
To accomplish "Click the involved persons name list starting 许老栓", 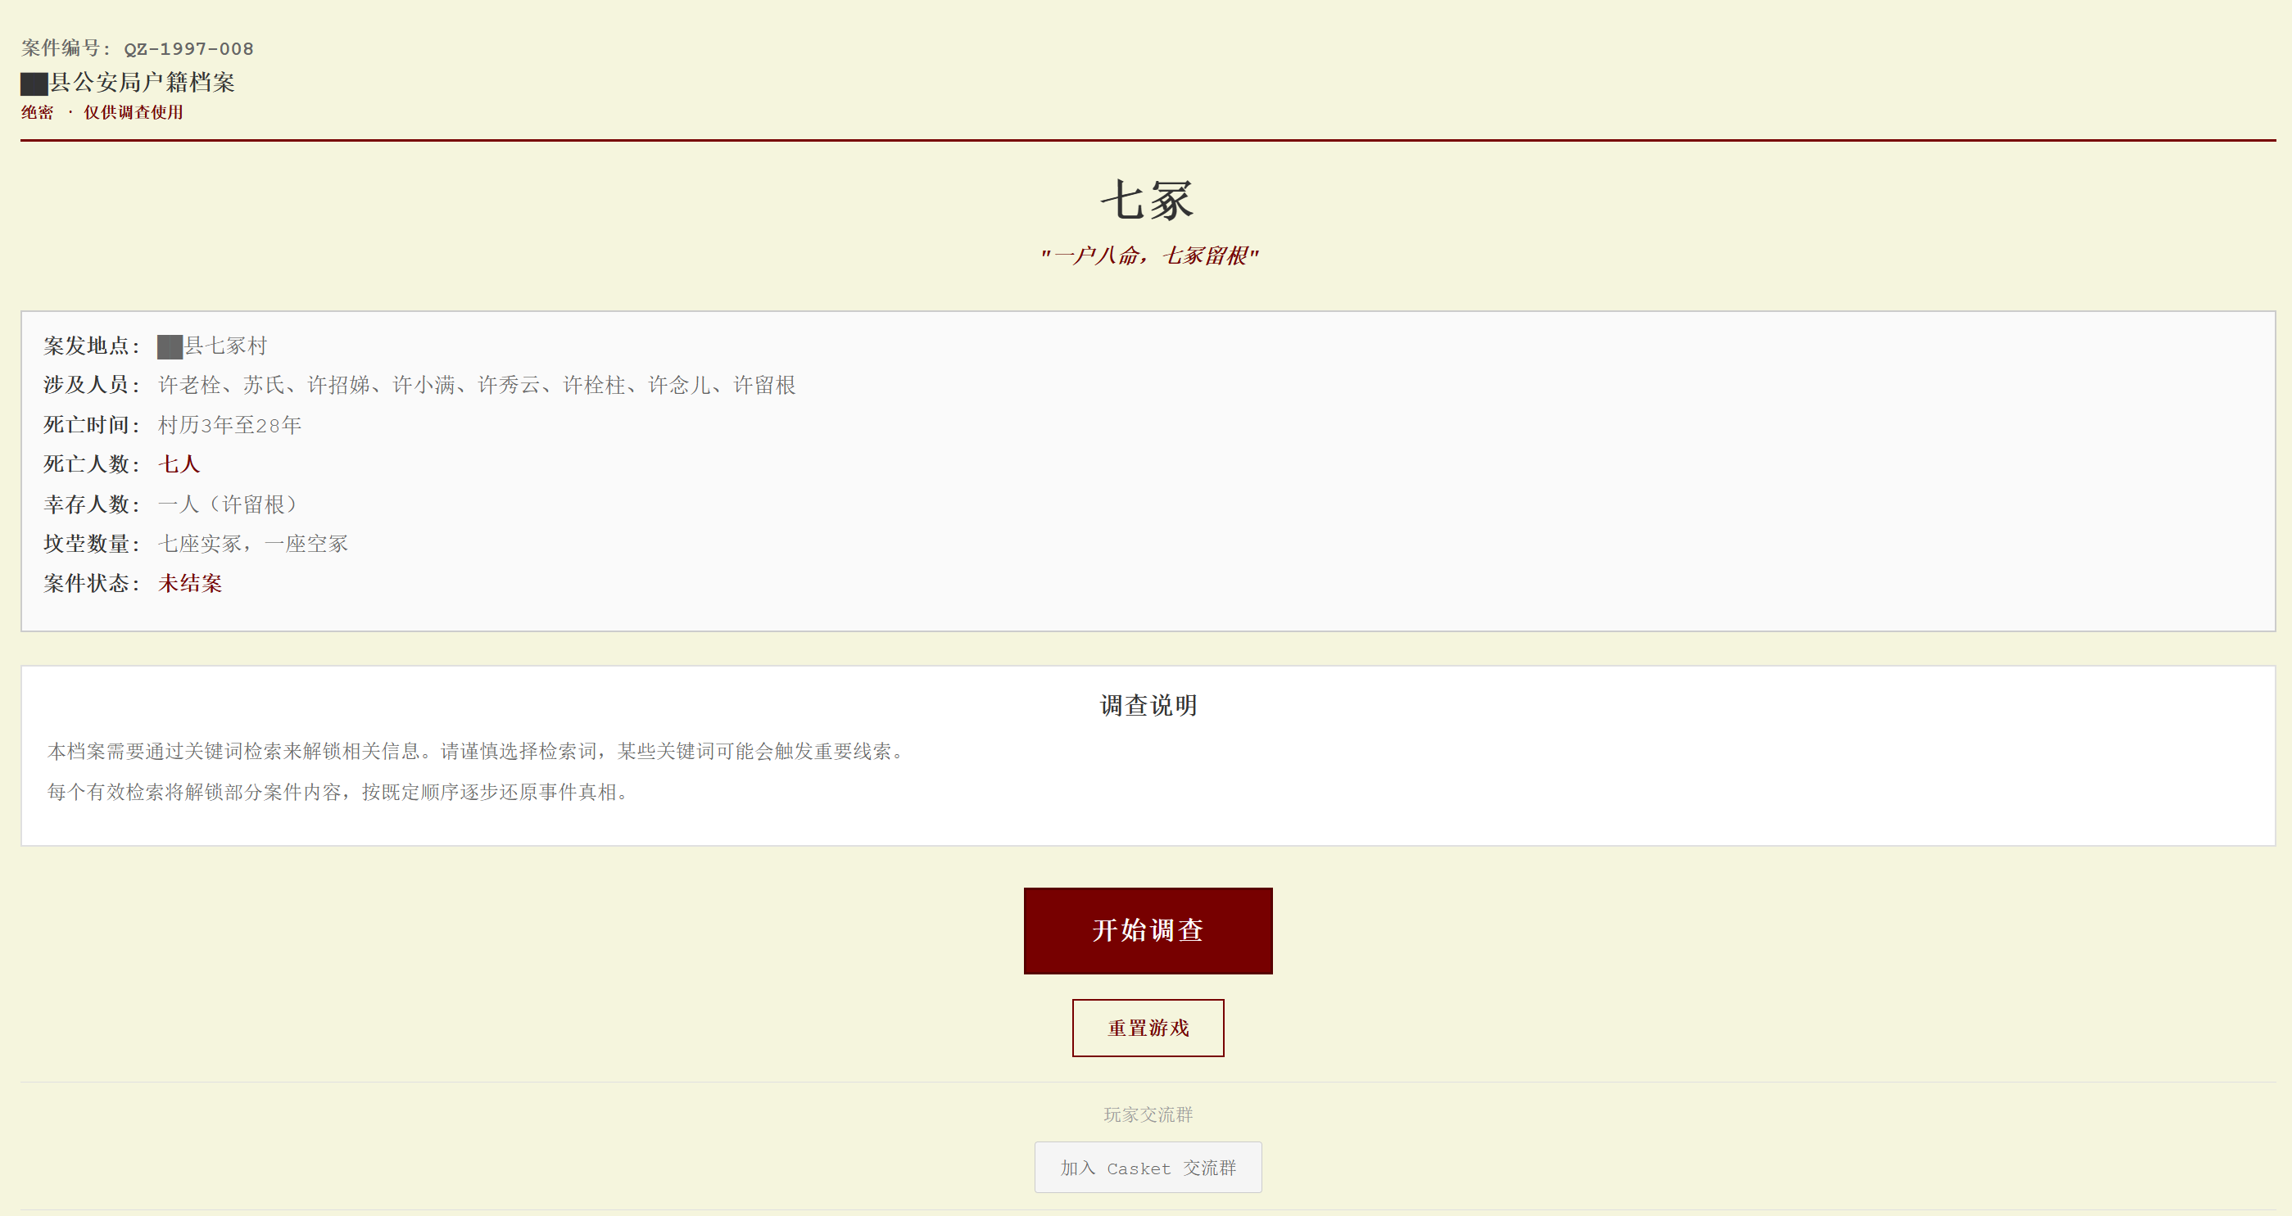I will 477,385.
